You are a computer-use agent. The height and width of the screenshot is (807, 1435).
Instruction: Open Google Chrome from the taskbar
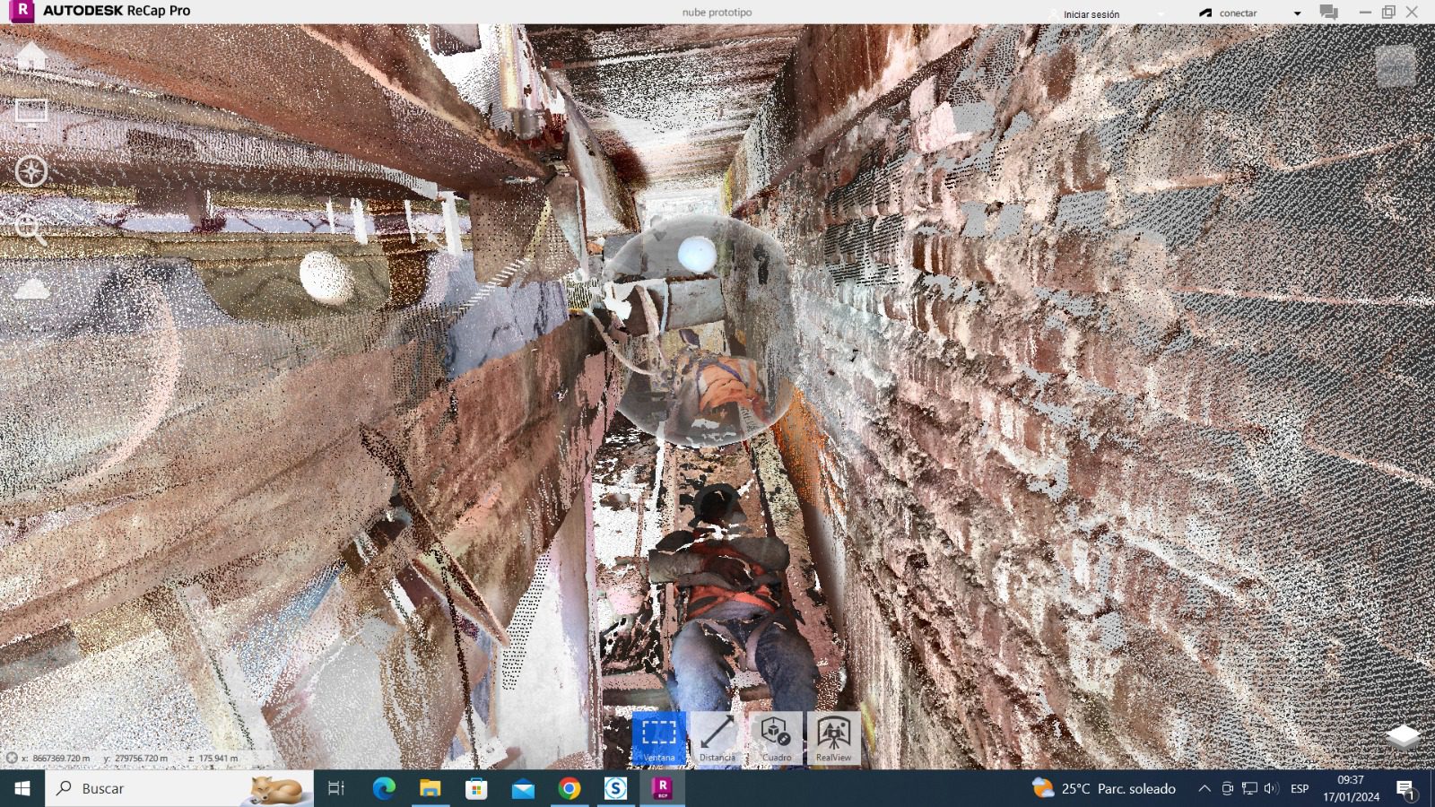coord(569,789)
